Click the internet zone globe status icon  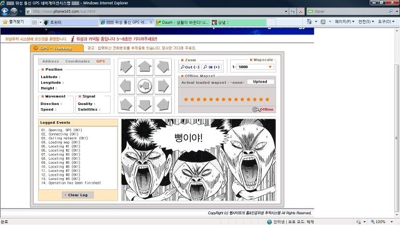(x=269, y=222)
